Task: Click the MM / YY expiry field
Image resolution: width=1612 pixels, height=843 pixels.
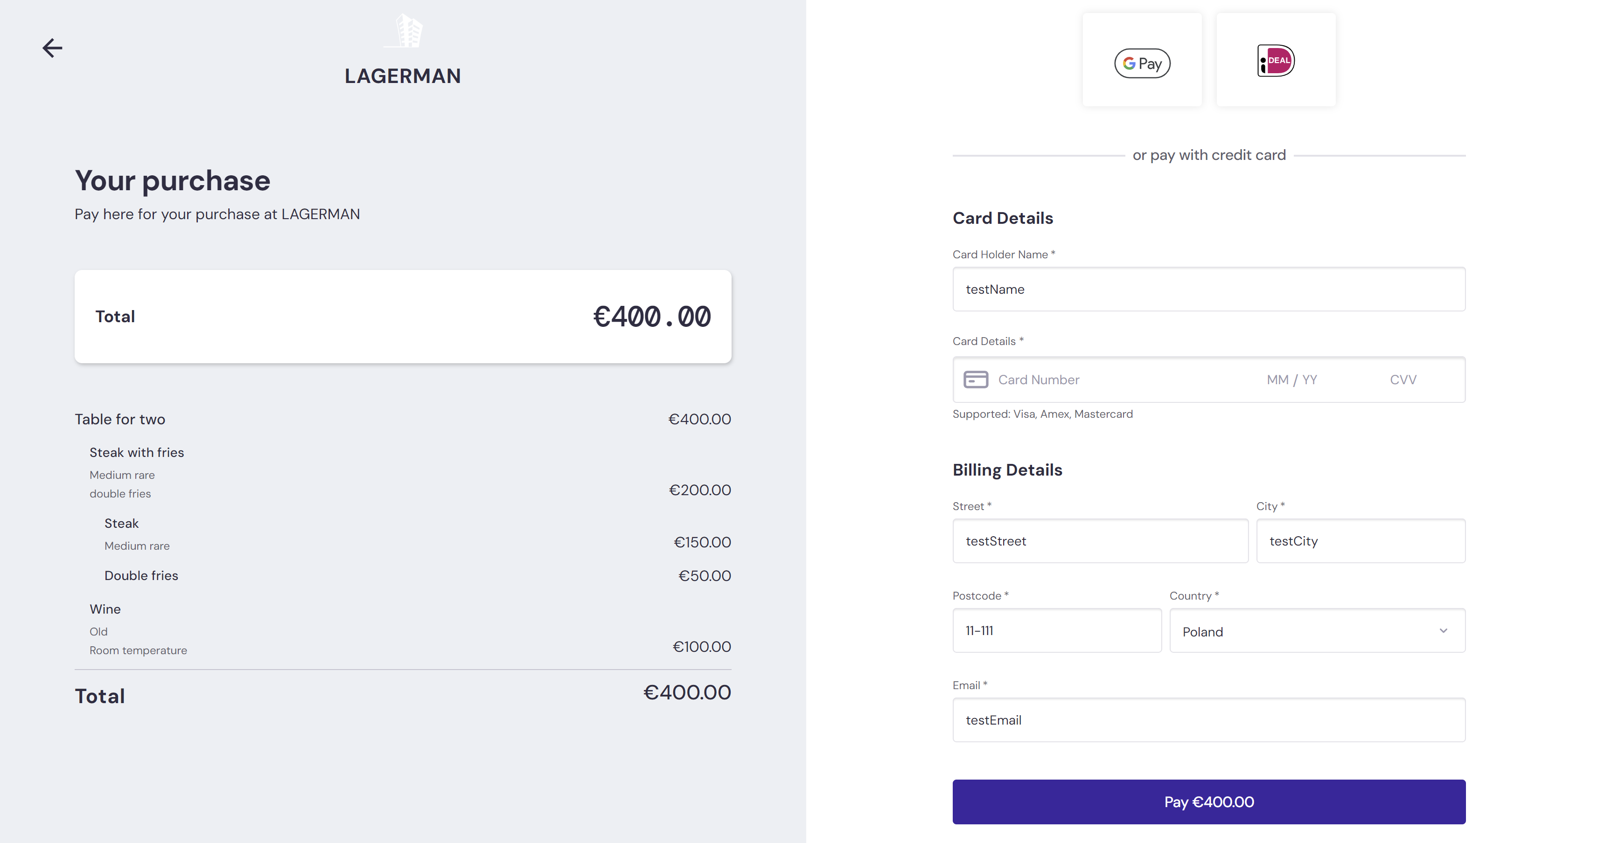Action: [1291, 379]
